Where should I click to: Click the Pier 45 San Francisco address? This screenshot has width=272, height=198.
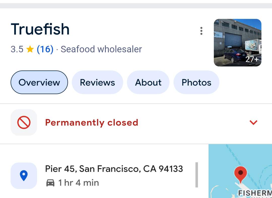(x=114, y=169)
